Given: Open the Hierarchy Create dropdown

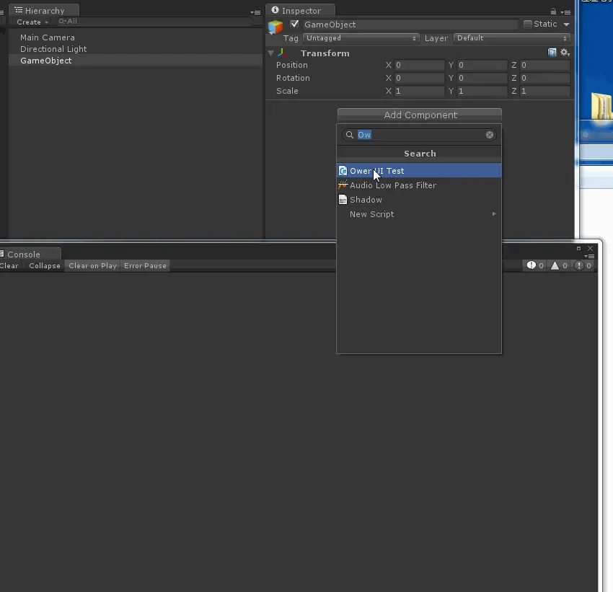Looking at the screenshot, I should (32, 22).
